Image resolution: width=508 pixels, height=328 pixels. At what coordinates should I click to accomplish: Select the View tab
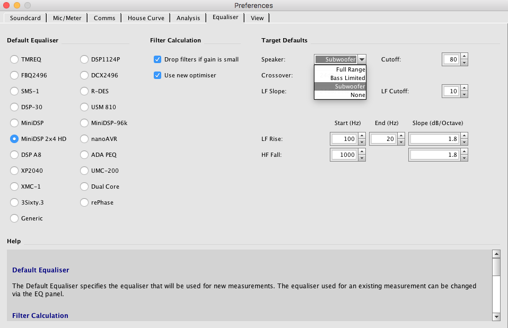click(x=257, y=18)
